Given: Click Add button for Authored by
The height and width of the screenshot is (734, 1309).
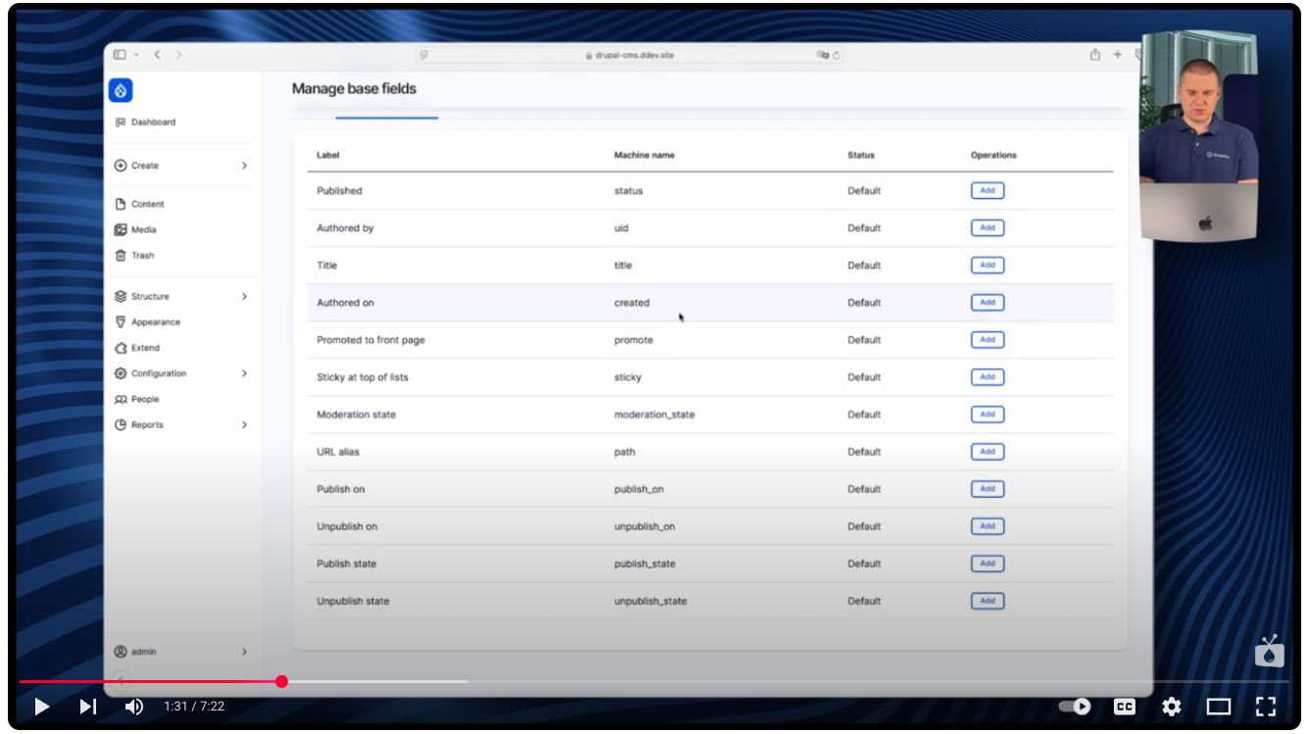Looking at the screenshot, I should tap(987, 227).
